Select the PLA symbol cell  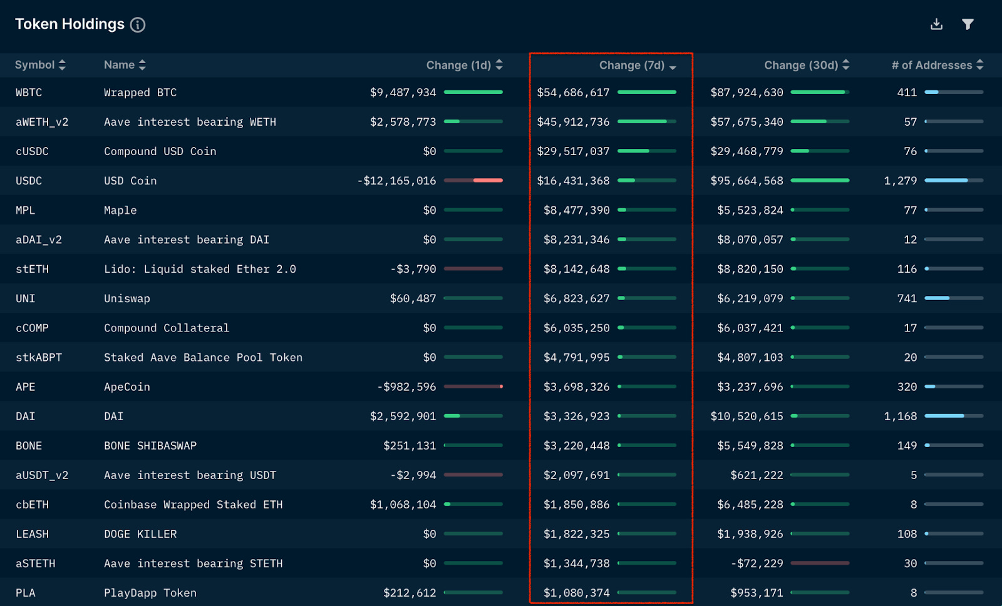point(25,592)
